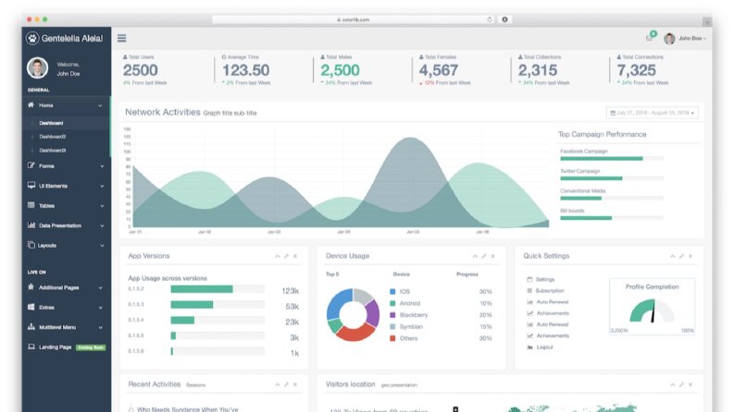
Task: Close the Visitors location panel
Action: 690,385
